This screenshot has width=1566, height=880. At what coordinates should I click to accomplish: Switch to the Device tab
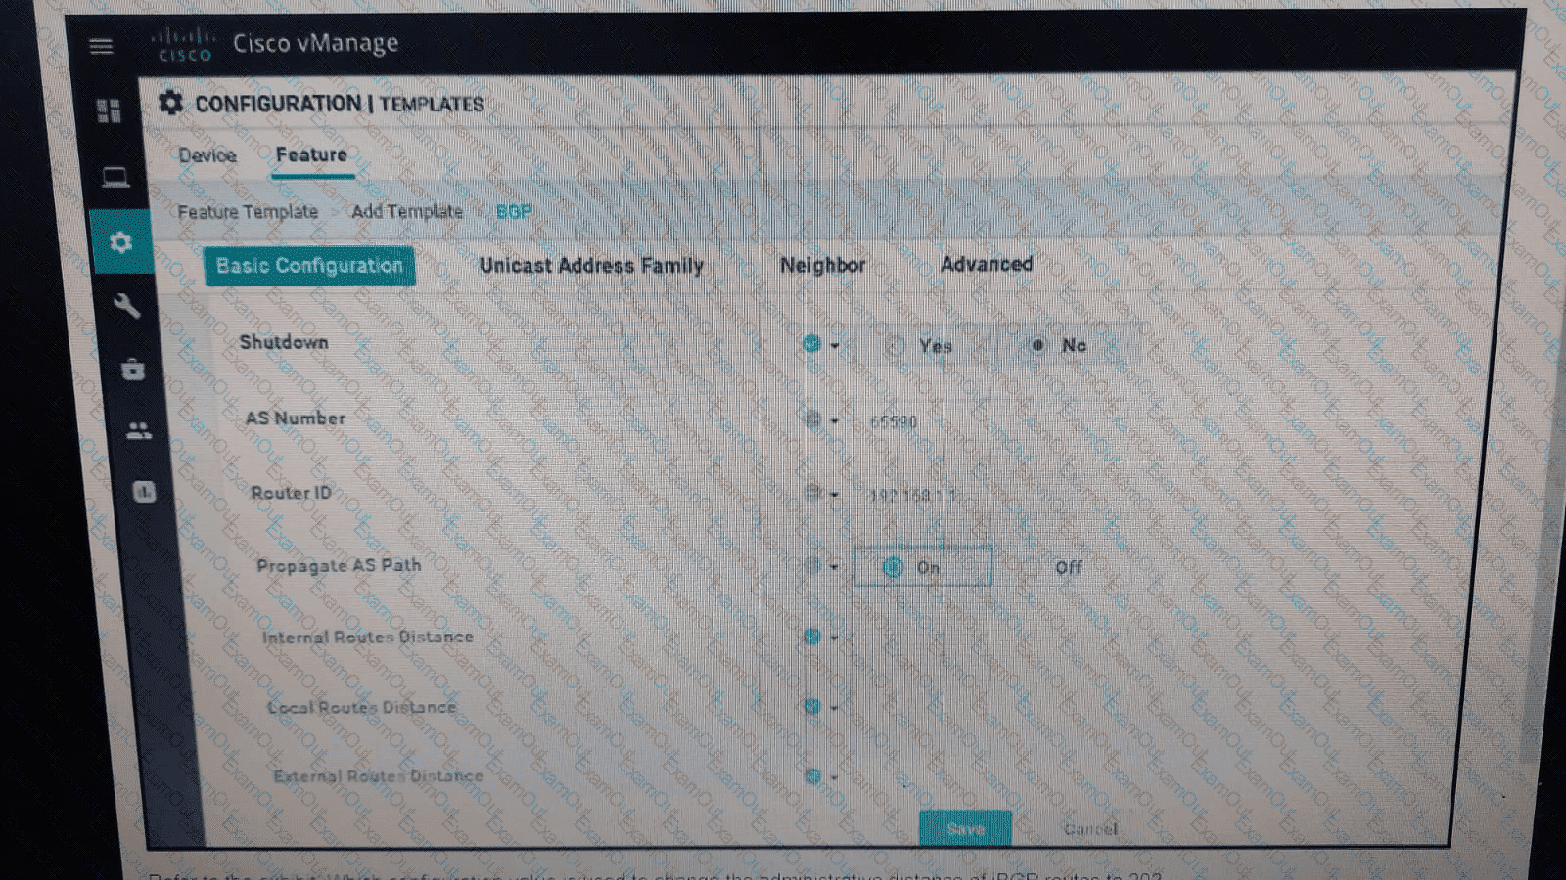pos(207,155)
